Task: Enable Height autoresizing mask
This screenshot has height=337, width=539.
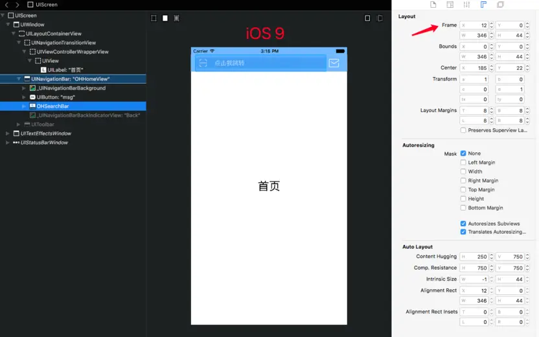Action: click(x=463, y=199)
